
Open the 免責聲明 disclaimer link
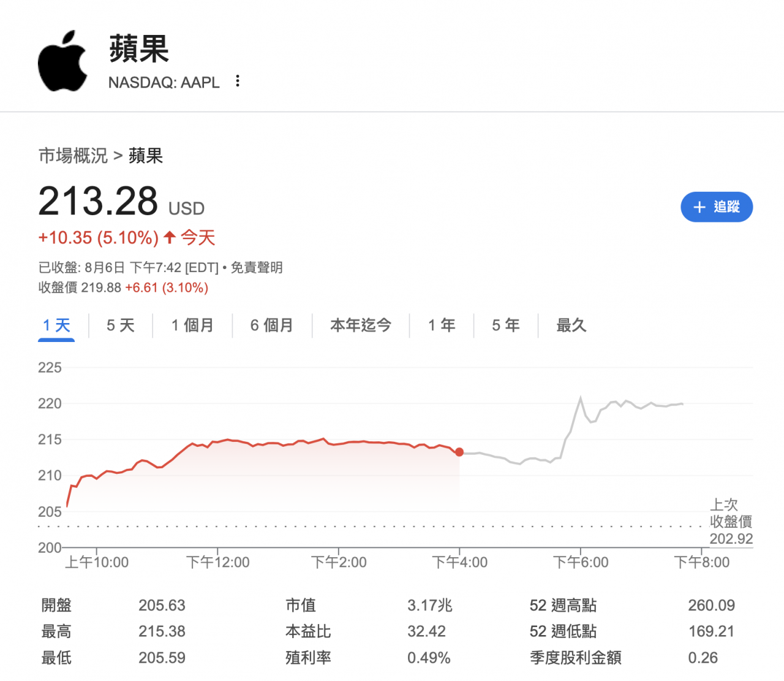(256, 267)
